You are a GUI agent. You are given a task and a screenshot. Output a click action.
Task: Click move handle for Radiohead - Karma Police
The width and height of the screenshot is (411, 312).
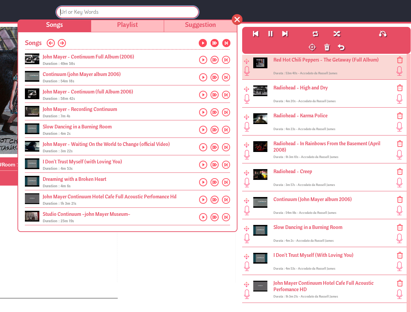pyautogui.click(x=247, y=117)
